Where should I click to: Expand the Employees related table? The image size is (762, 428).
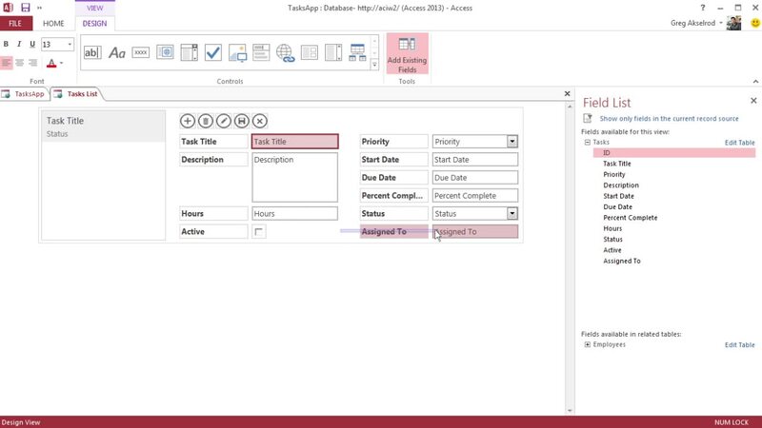pyautogui.click(x=587, y=344)
